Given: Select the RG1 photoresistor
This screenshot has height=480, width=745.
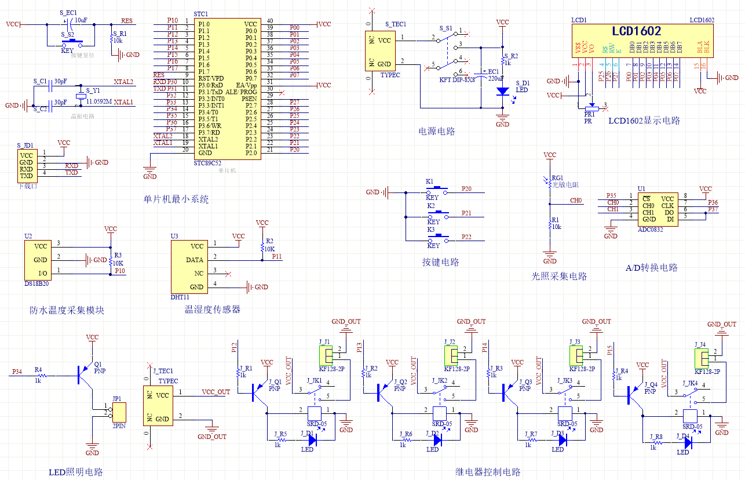Looking at the screenshot, I should pos(549,181).
